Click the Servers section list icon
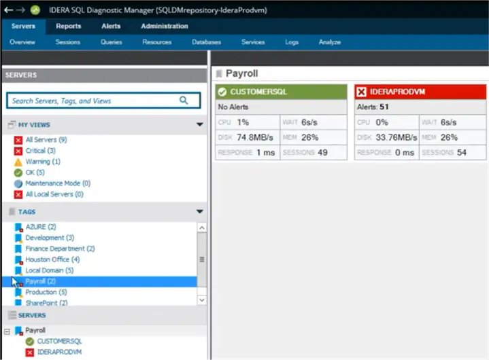Screen dimensions: 489x360 pyautogui.click(x=12, y=315)
